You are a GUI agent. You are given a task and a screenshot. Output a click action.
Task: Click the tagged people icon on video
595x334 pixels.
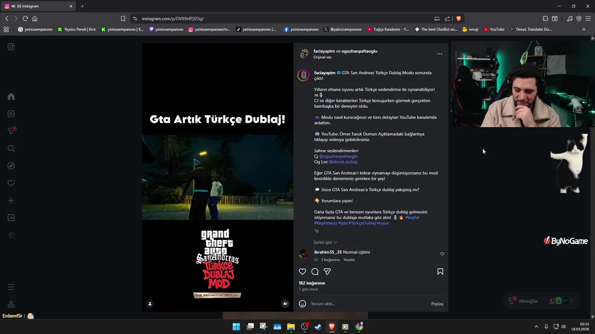point(150,304)
